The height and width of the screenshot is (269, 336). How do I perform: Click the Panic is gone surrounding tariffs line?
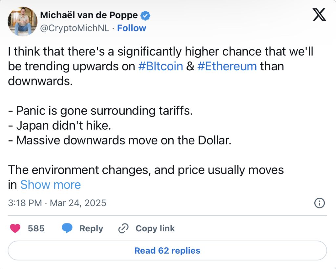(100, 111)
